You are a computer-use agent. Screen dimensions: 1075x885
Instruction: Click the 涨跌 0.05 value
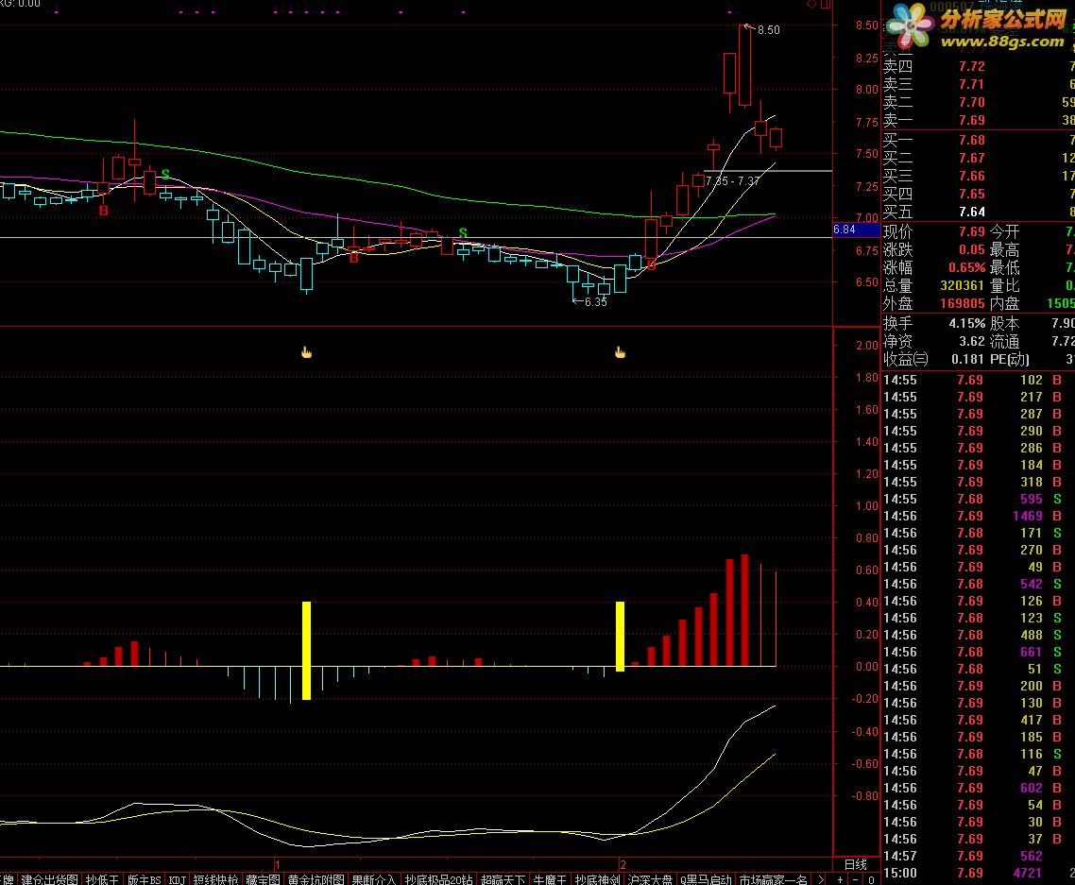click(x=971, y=249)
